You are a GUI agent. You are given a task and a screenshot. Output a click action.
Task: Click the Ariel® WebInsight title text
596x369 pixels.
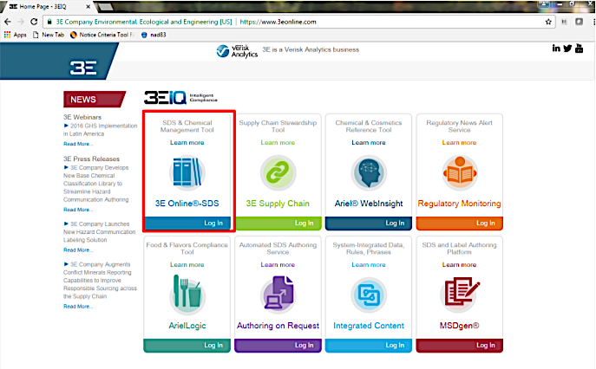pos(369,203)
